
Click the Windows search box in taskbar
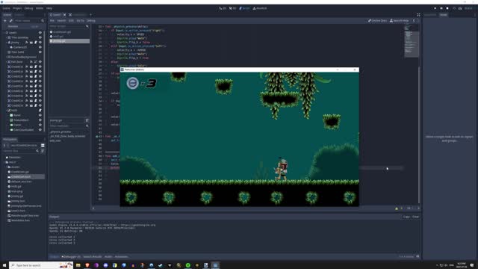[x=41, y=265]
